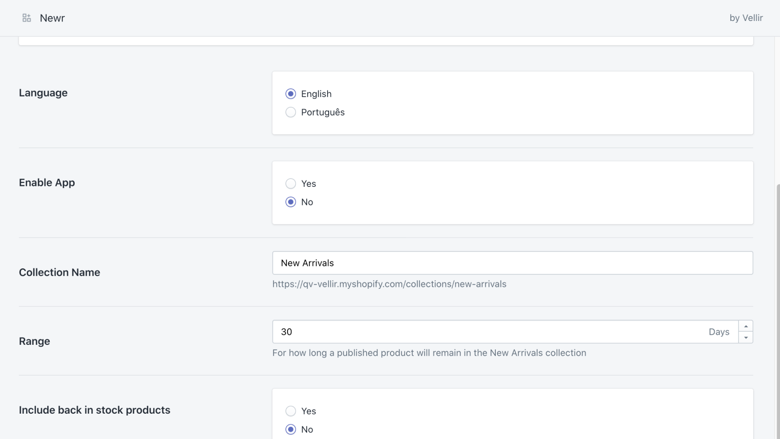Image resolution: width=780 pixels, height=439 pixels.
Task: Enable the app by choosing Yes
Action: (x=291, y=183)
